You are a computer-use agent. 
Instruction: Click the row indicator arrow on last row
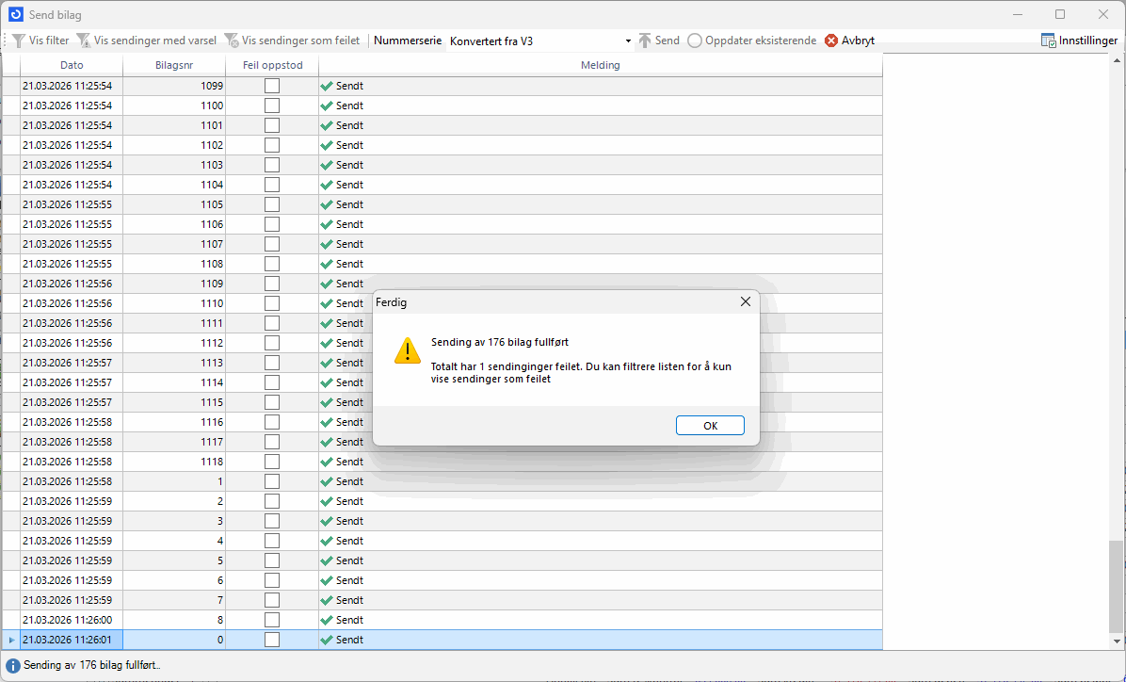pyautogui.click(x=11, y=641)
